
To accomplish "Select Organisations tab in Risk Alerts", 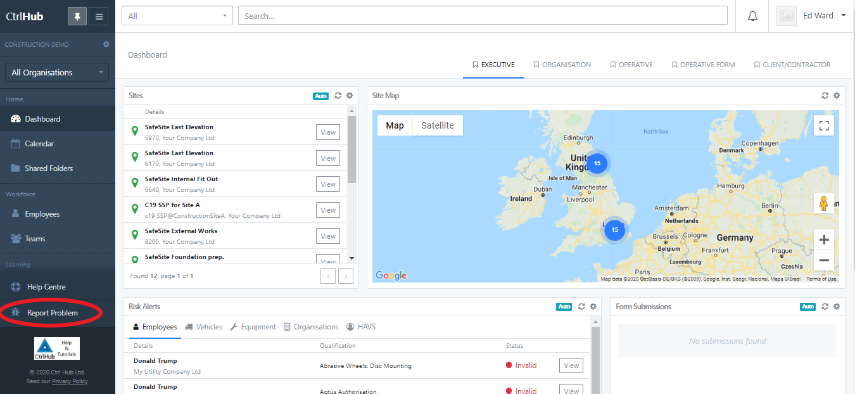I will (311, 327).
